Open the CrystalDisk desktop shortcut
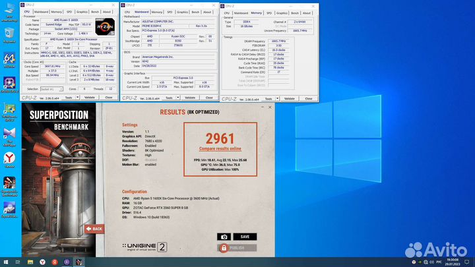Image resolution: width=475 pixels, height=267 pixels. pyautogui.click(x=9, y=210)
